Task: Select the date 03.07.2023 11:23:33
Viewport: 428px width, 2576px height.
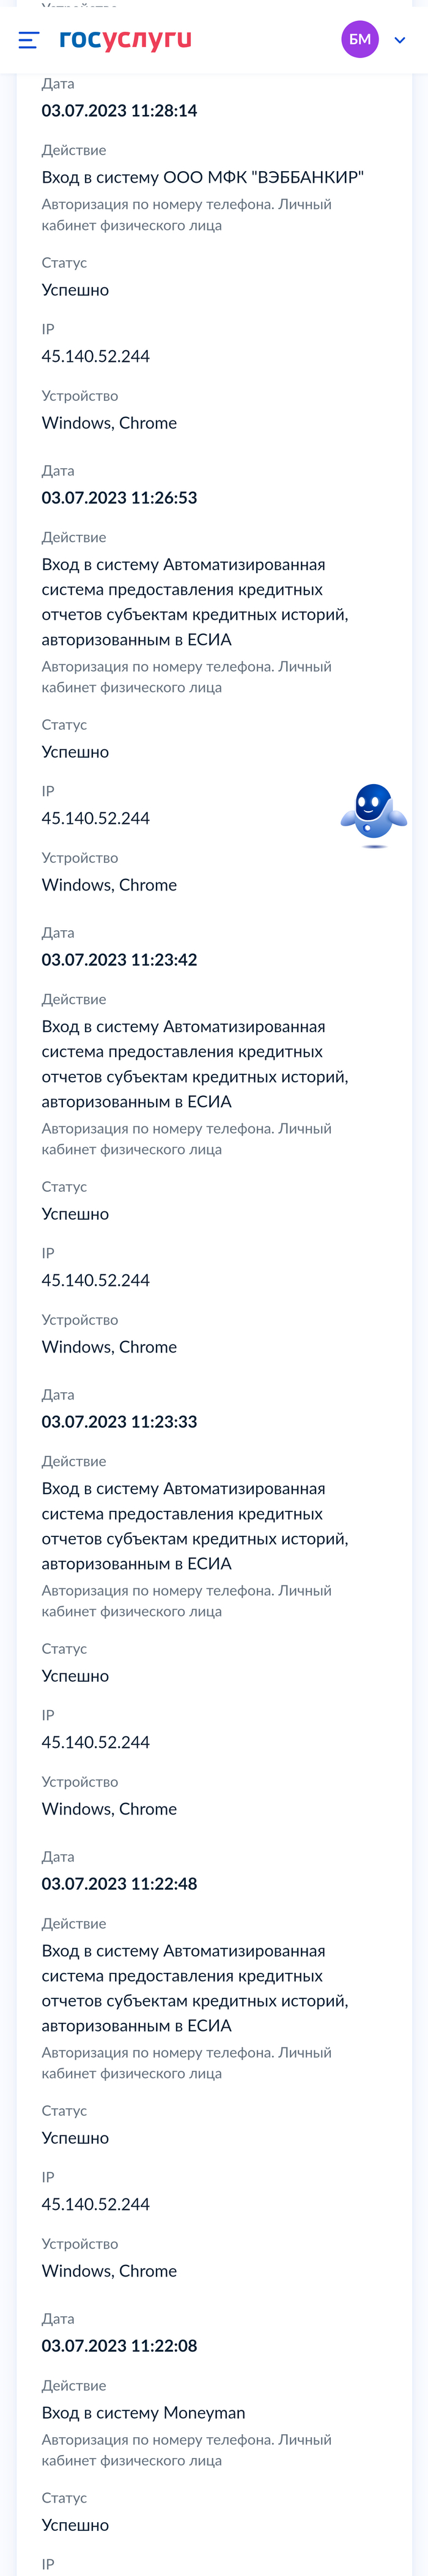Action: pyautogui.click(x=119, y=1422)
